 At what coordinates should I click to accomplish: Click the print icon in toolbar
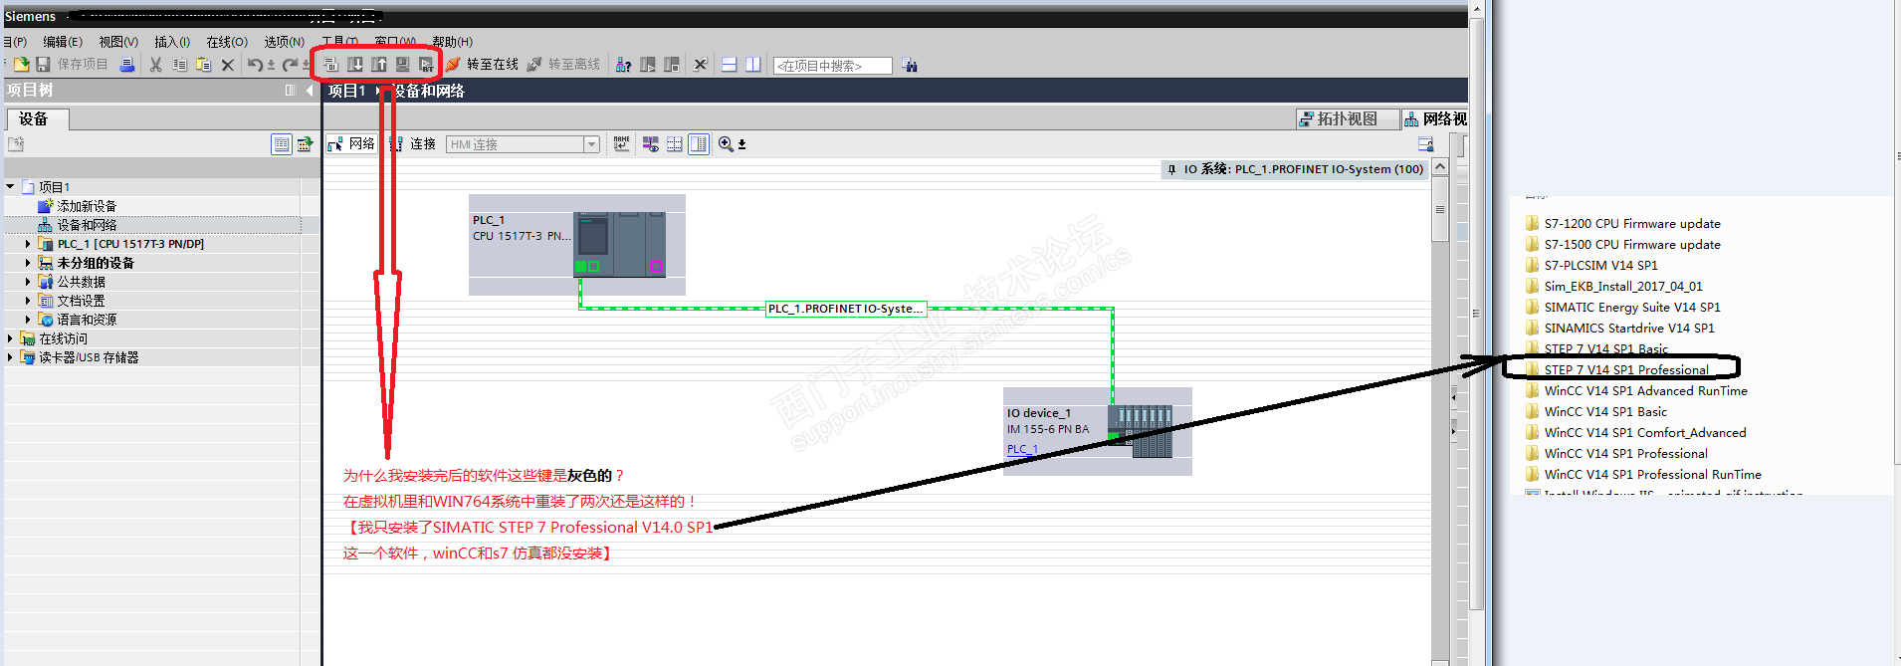click(x=127, y=65)
